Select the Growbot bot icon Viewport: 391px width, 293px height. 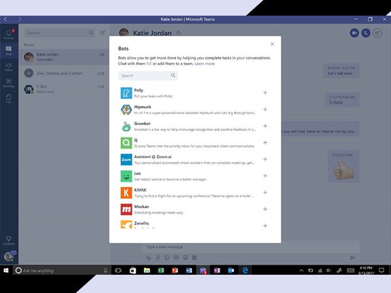pos(126,126)
